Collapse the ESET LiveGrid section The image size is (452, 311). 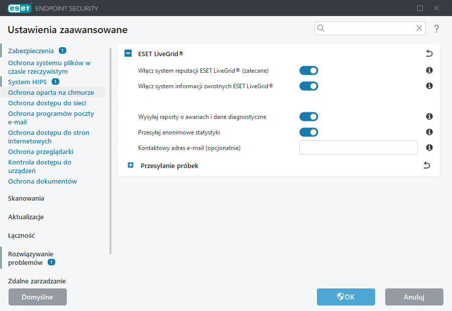pyautogui.click(x=128, y=53)
